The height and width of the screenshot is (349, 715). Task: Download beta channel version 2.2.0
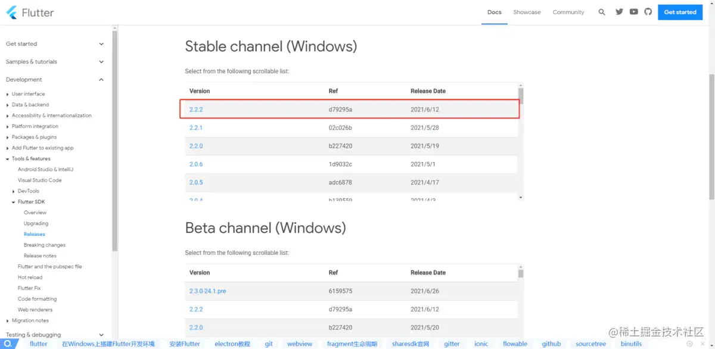click(x=196, y=328)
